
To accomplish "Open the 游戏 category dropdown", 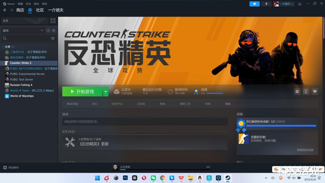I will tap(23, 31).
